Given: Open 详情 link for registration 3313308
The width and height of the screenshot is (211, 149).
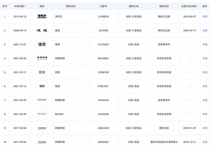Looking at the screenshot, I should point(205,30).
